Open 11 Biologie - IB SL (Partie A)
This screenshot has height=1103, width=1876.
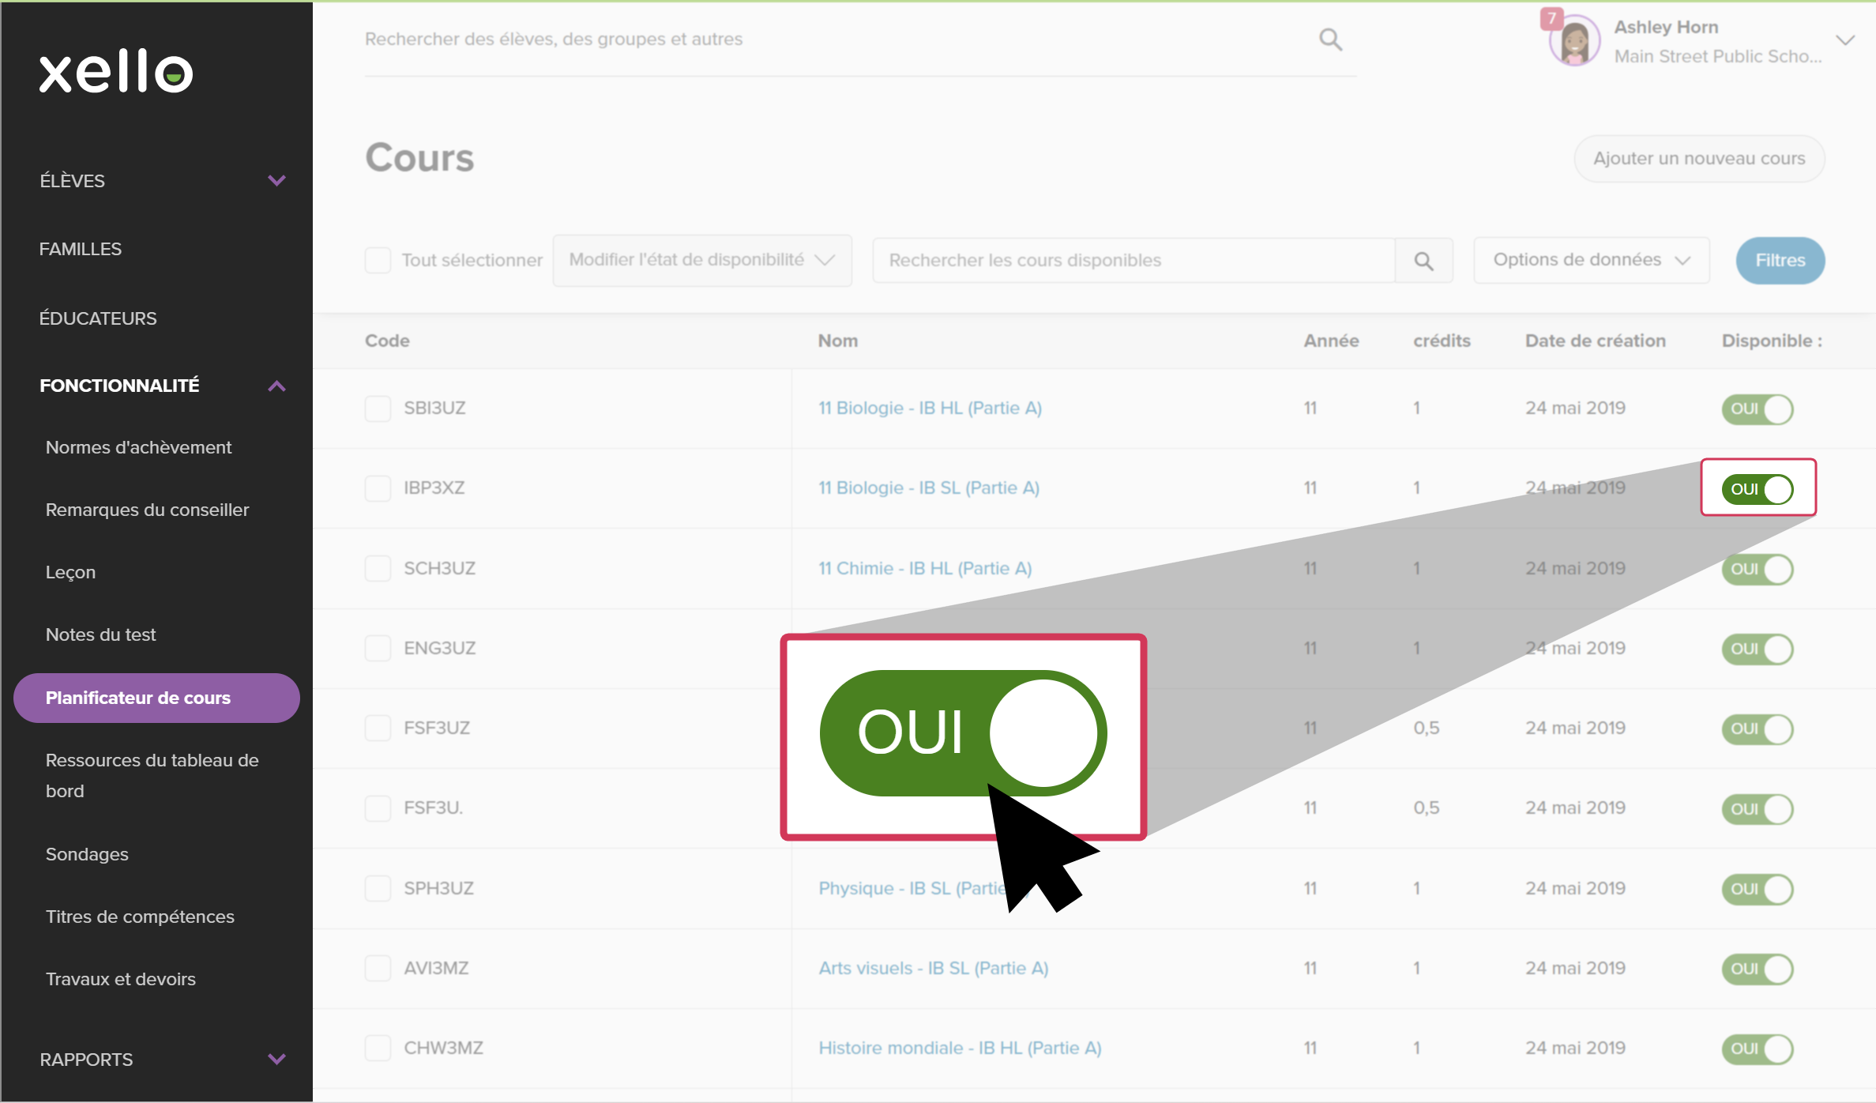click(x=929, y=488)
